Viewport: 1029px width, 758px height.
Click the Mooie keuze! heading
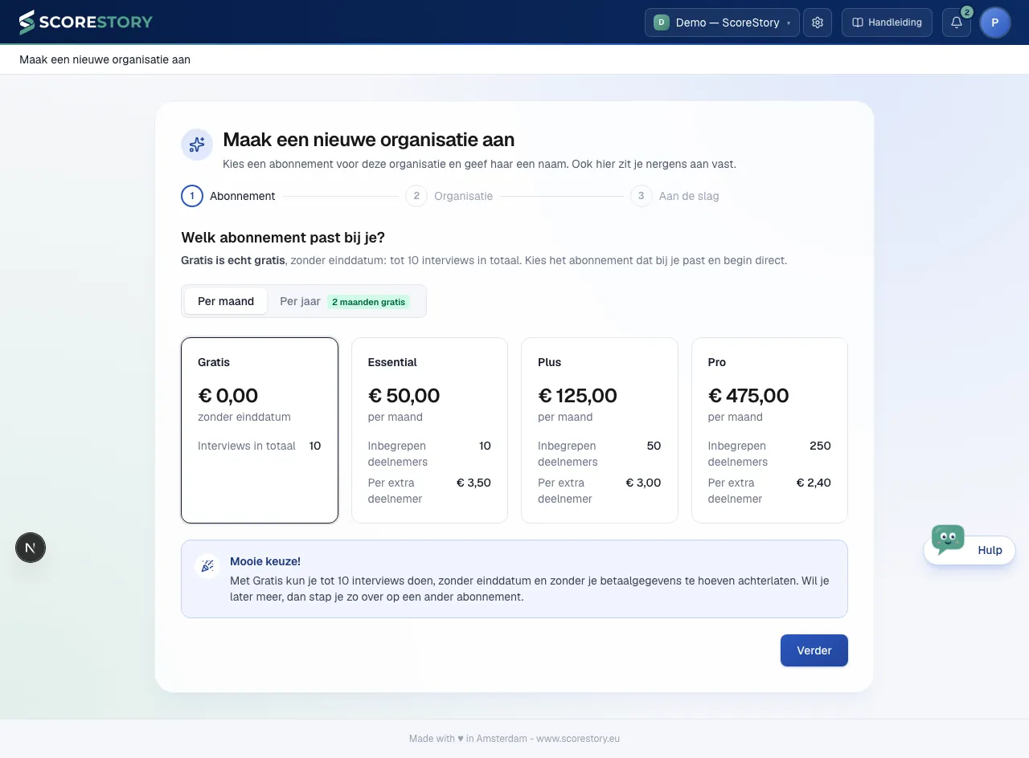pos(265,561)
